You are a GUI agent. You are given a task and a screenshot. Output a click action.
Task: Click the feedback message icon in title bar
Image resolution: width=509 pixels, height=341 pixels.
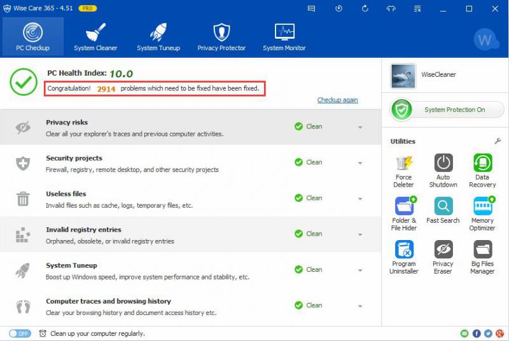[x=311, y=9]
